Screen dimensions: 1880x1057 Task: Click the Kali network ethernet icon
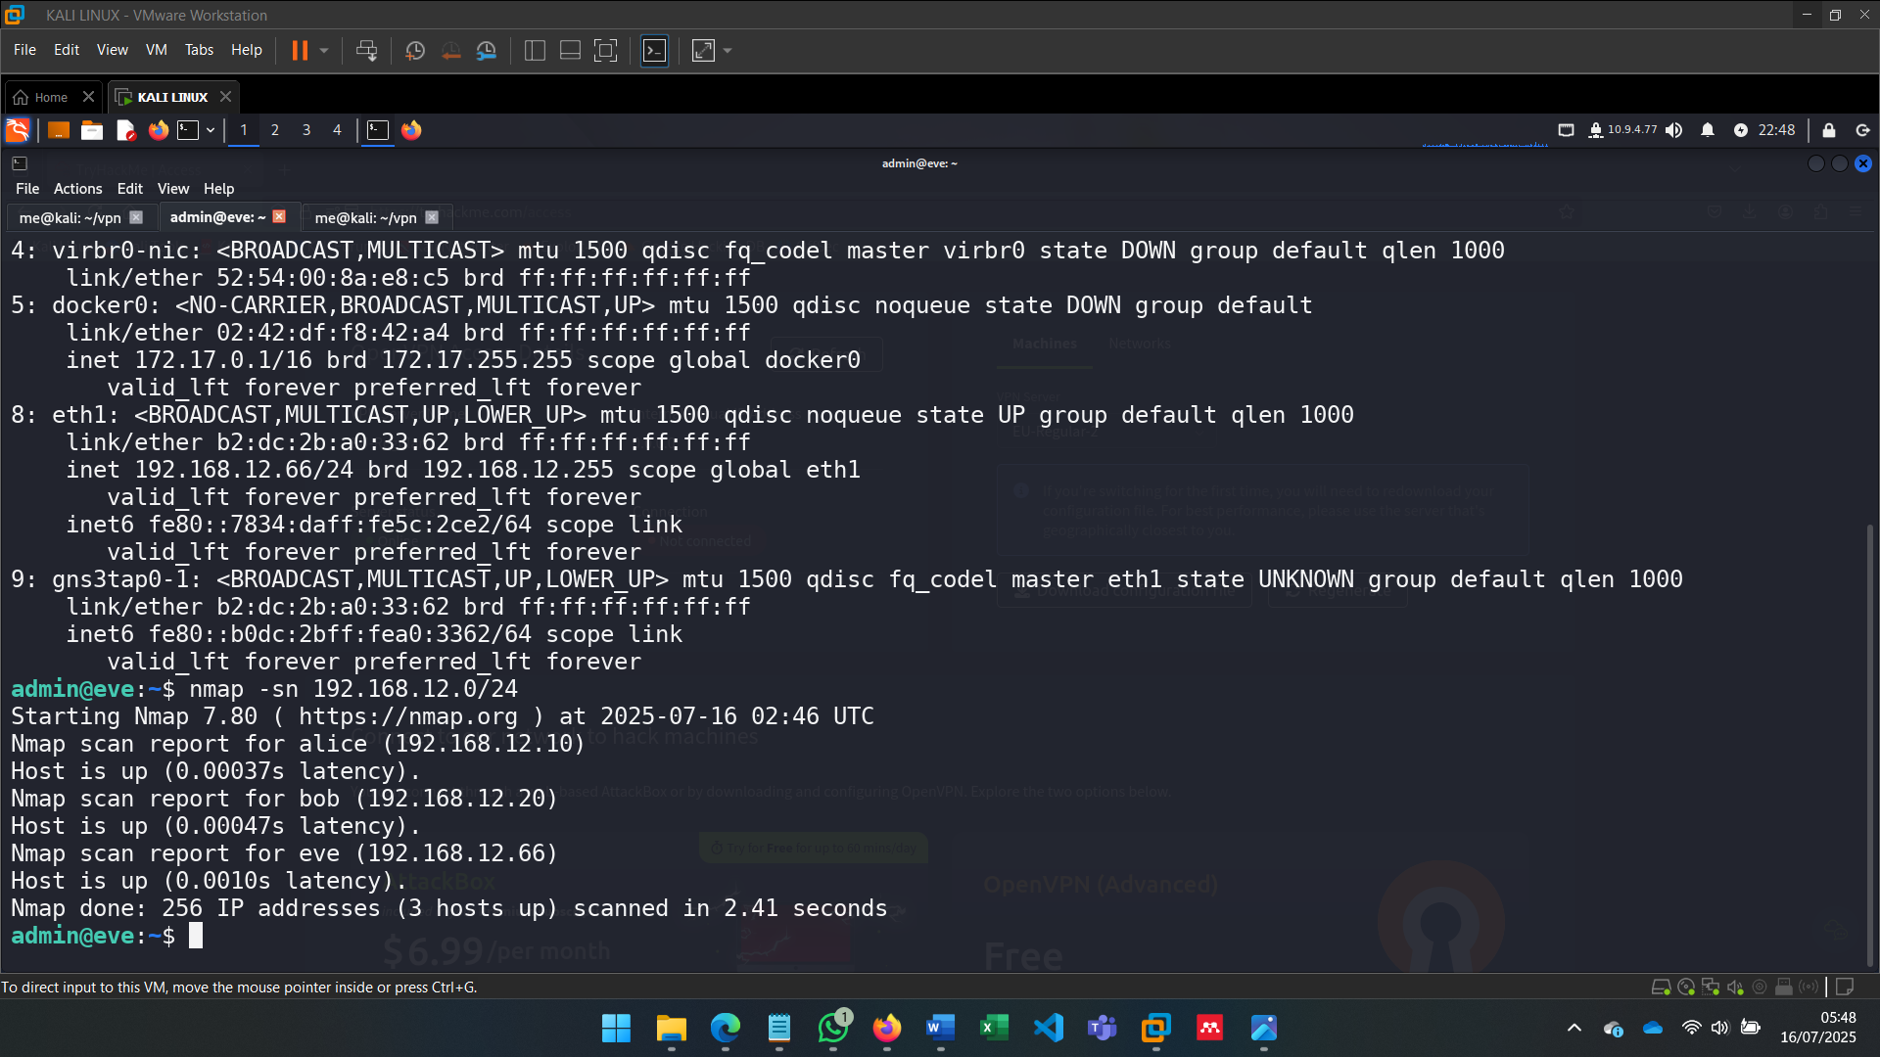tap(1566, 130)
